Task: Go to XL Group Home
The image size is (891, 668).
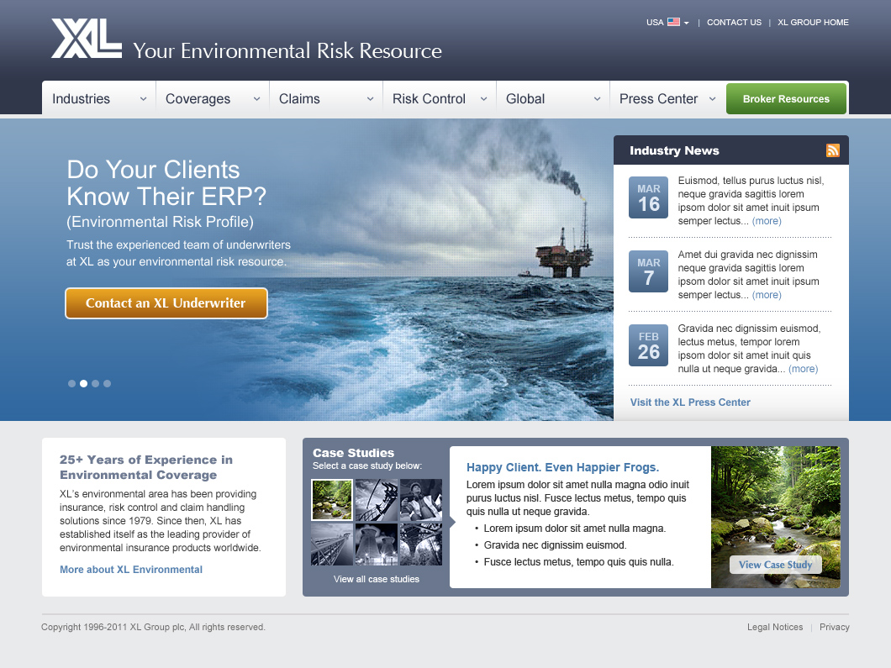Action: 813,22
